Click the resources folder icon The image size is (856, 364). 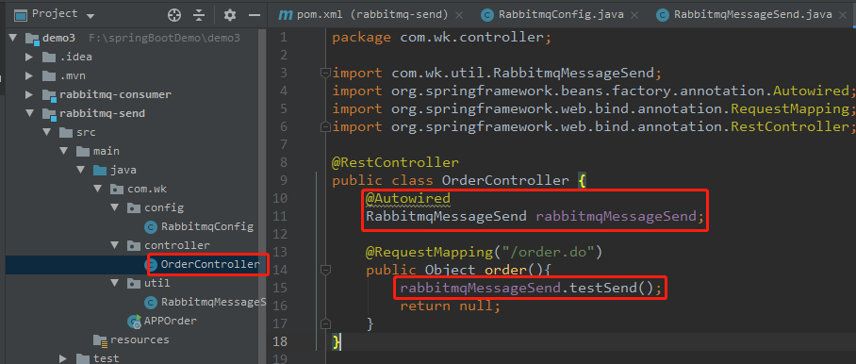(x=100, y=340)
